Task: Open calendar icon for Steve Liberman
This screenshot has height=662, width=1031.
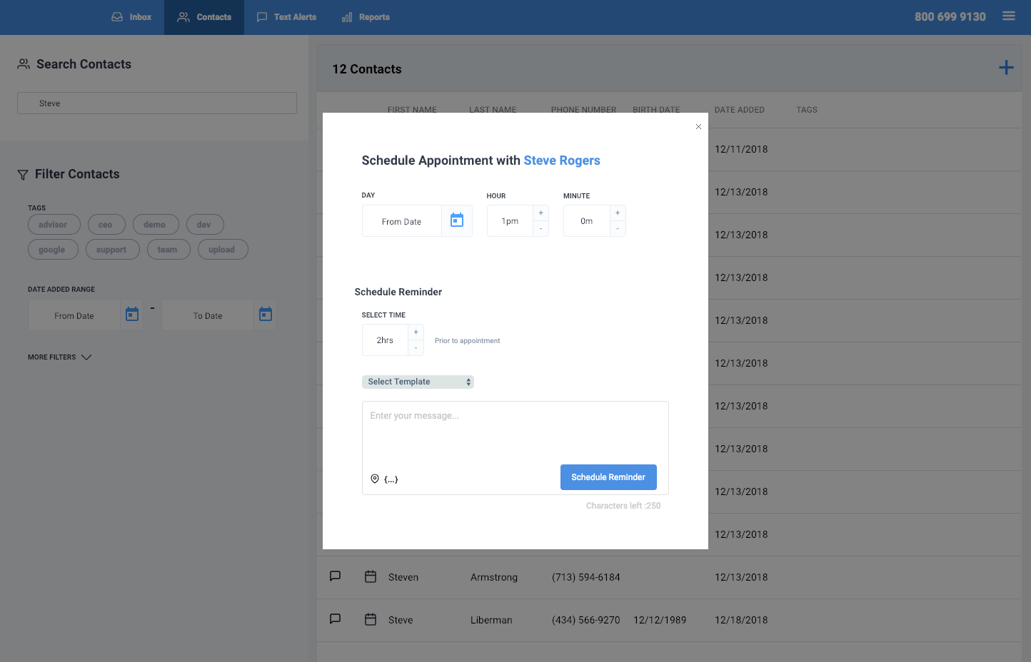Action: point(371,619)
